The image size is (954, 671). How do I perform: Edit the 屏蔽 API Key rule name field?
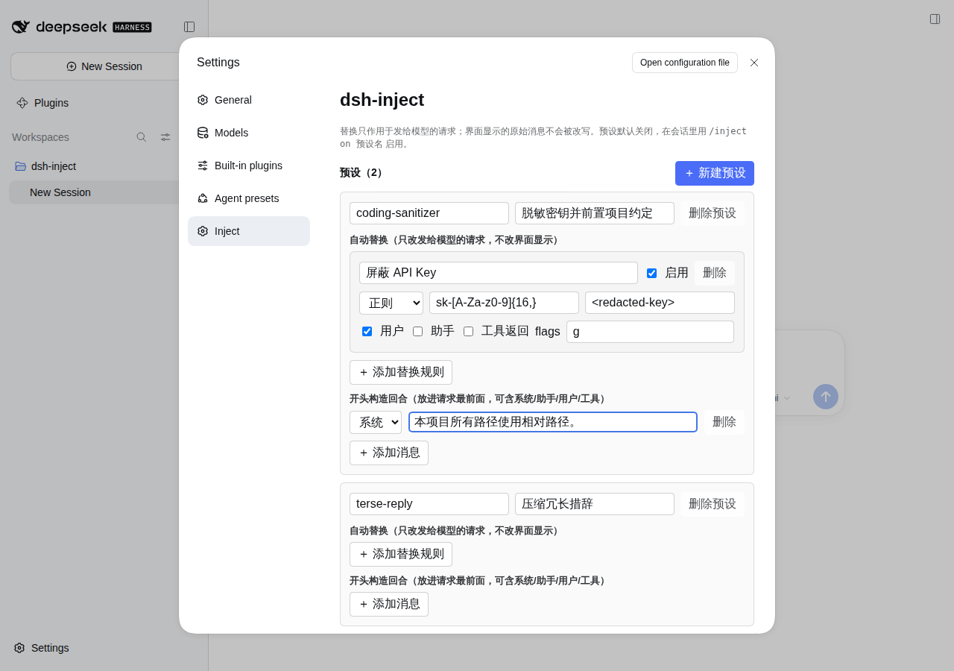coord(499,273)
